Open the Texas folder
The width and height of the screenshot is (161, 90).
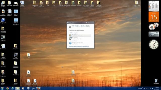point(54,3)
